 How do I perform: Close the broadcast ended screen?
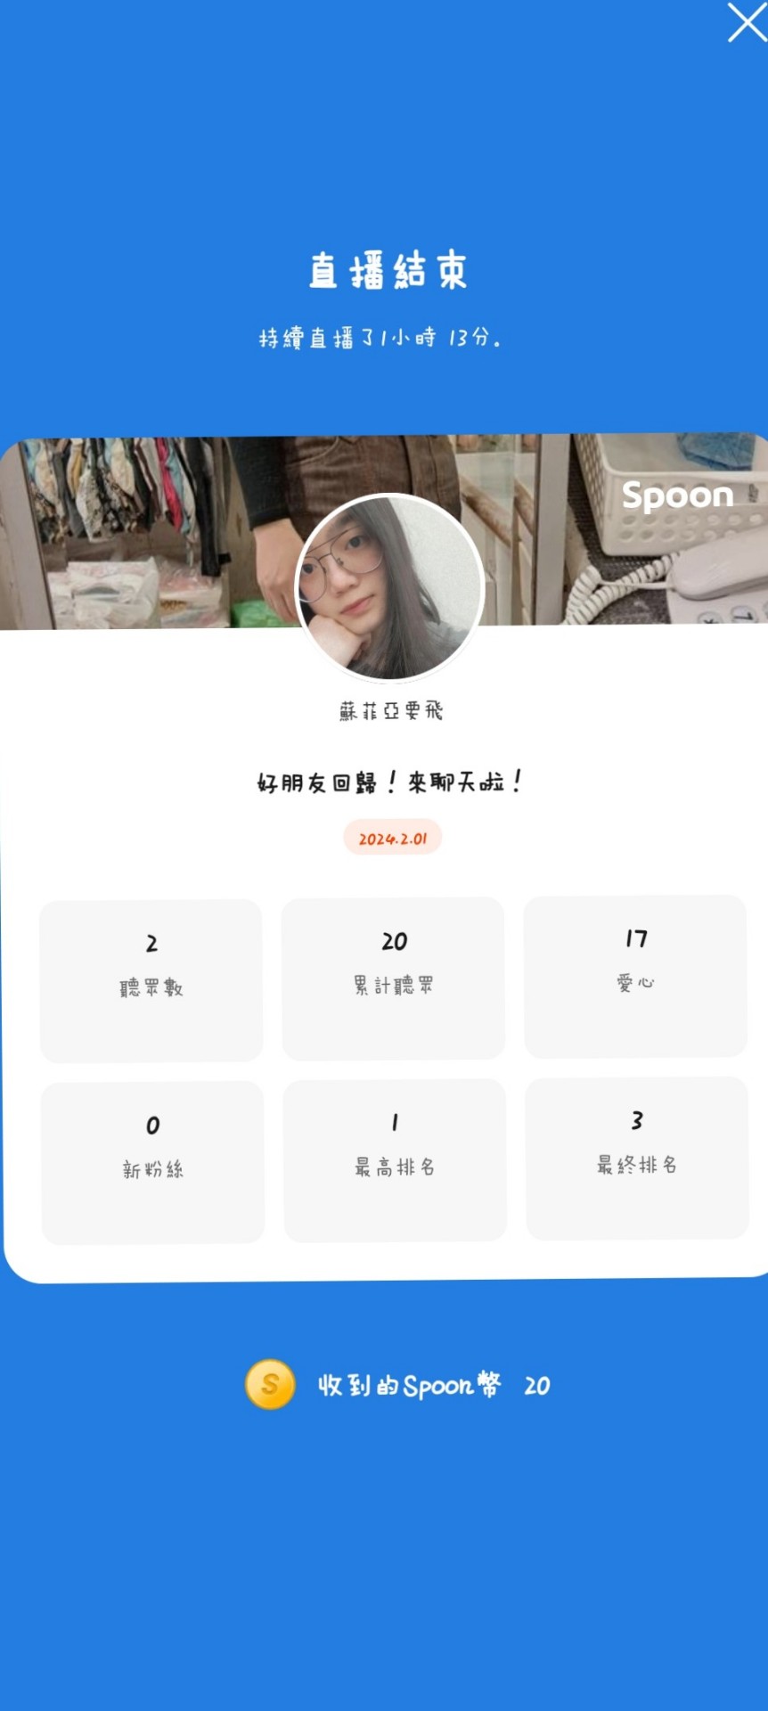click(746, 22)
